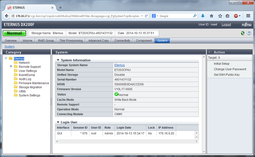255x157 pixels.
Task: Select System Settings in the tree
Action: click(29, 95)
